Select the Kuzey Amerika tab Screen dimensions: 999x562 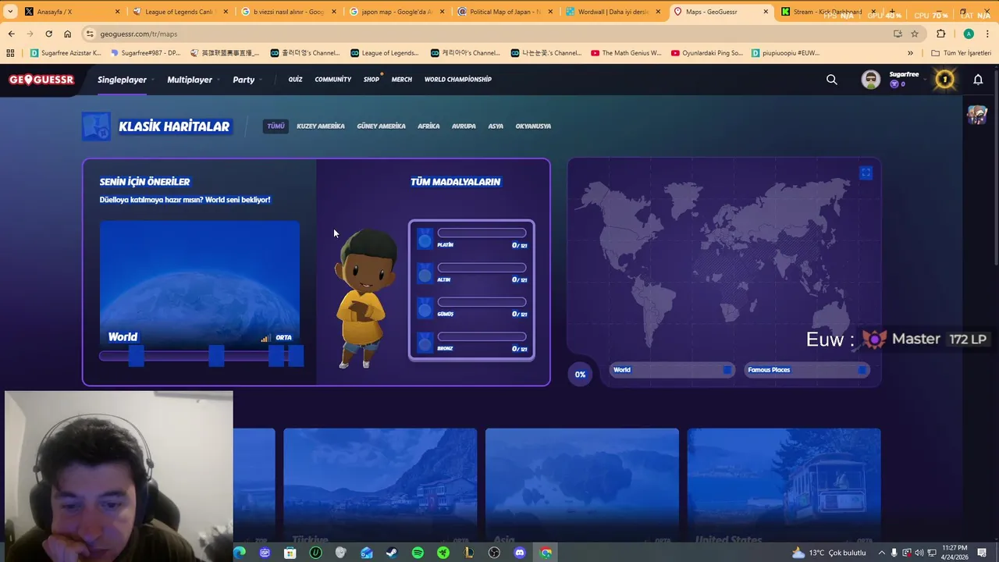coord(320,126)
